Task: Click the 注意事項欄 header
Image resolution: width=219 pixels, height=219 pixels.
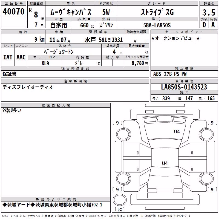Action: [x=75, y=81]
